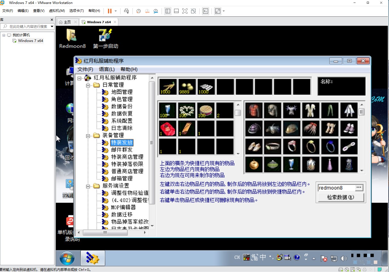Open the library search filter dropdown
This screenshot has width=389, height=272.
(x=52, y=26)
